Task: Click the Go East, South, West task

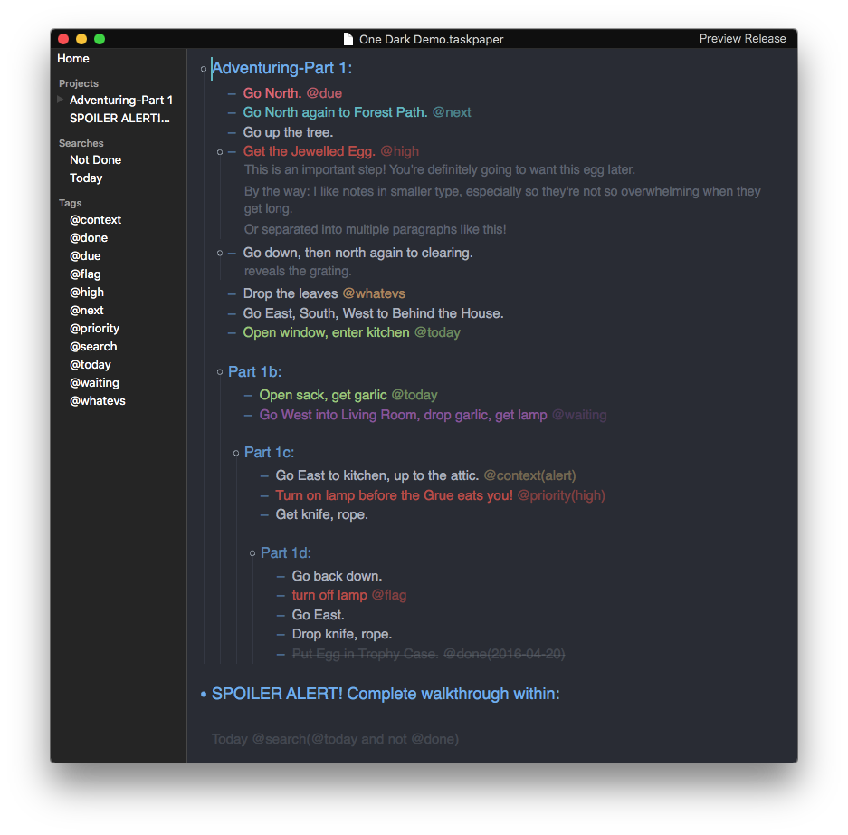Action: point(373,314)
